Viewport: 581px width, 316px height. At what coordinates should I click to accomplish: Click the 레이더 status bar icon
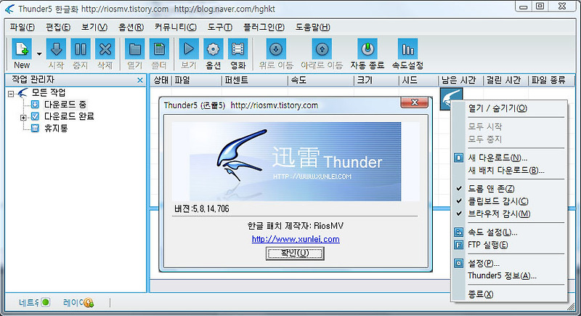89,303
